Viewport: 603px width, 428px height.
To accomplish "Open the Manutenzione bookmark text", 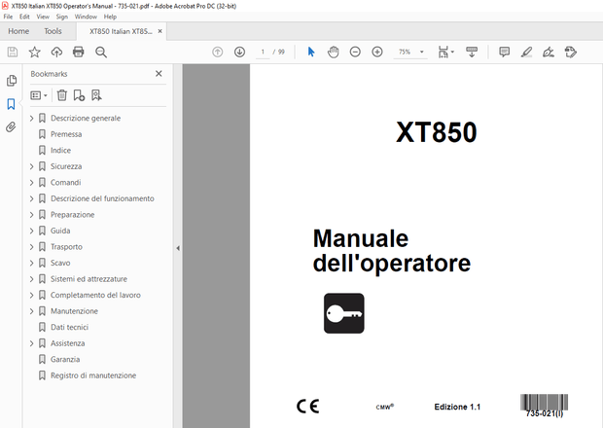I will point(74,311).
